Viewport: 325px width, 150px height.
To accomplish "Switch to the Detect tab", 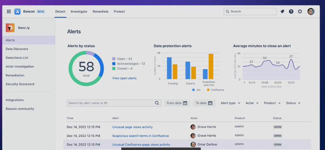I will (x=60, y=11).
